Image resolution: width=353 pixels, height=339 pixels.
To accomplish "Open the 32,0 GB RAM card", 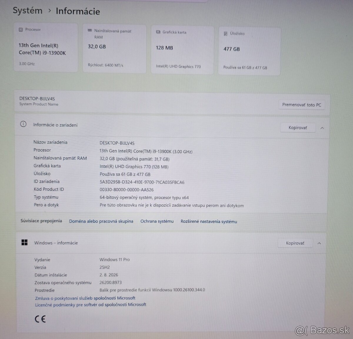I will tap(114, 49).
